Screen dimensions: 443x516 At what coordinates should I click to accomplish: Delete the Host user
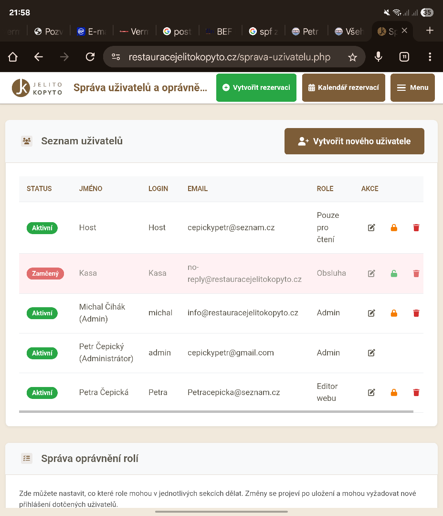416,228
